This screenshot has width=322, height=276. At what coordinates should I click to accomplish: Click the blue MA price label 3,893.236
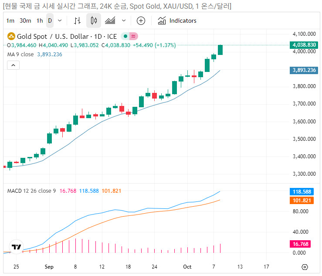click(x=305, y=70)
